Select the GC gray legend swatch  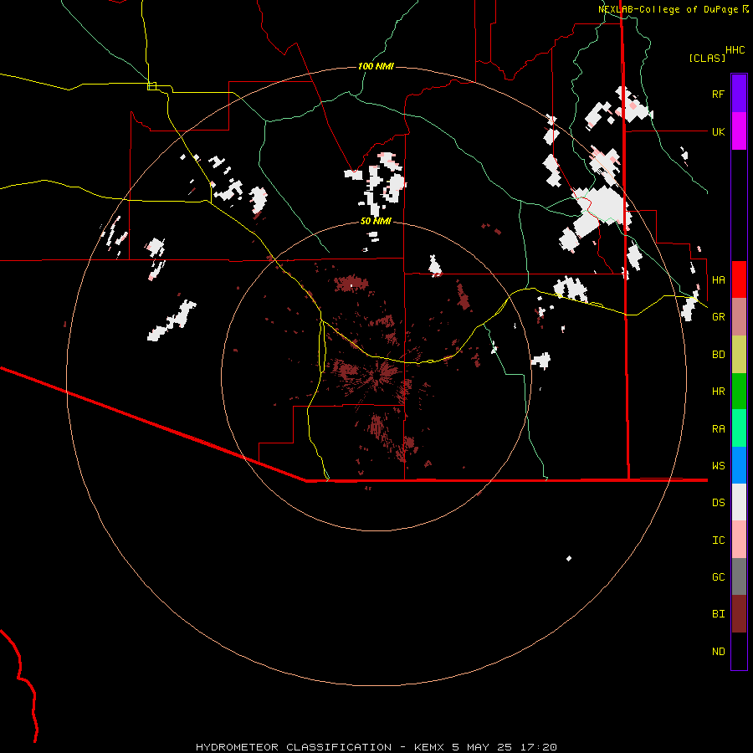[739, 576]
